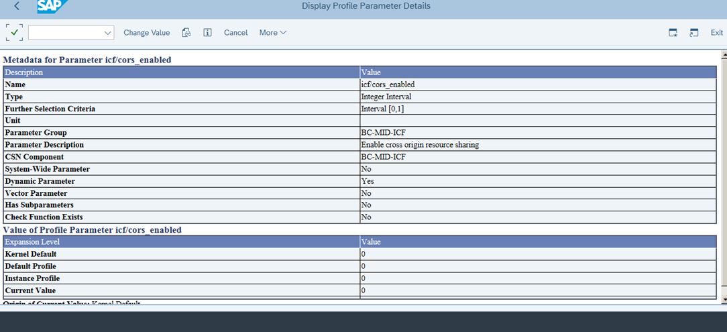Open the documentation display icon
Viewport: 727px width, 332px height.
[187, 32]
